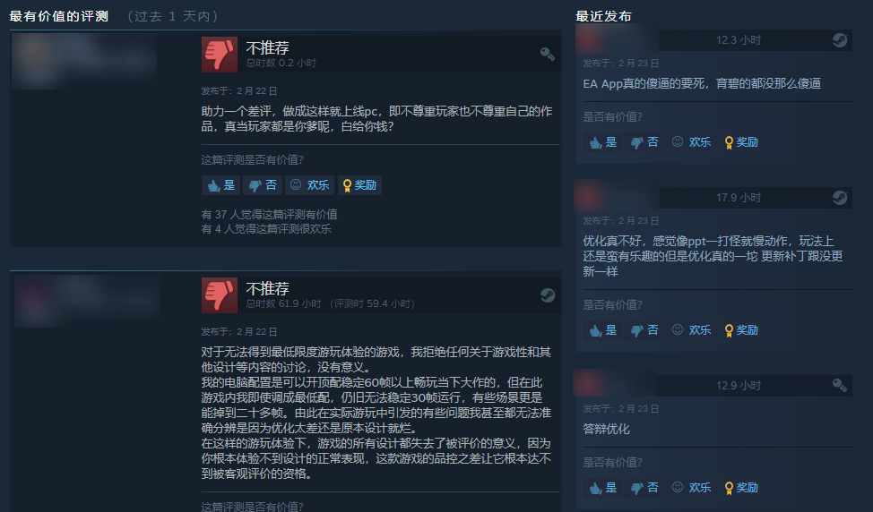Vote 否 on the 优化真不好 review

pyautogui.click(x=644, y=330)
